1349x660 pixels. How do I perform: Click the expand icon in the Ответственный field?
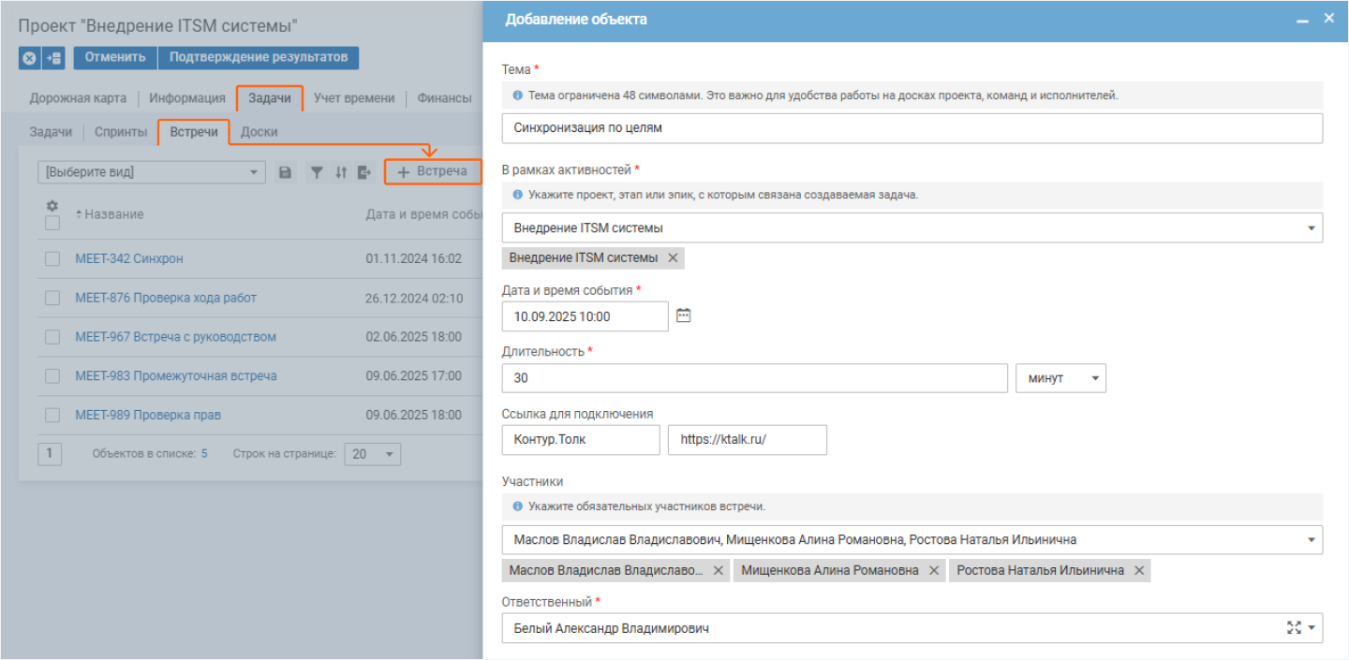[1294, 628]
